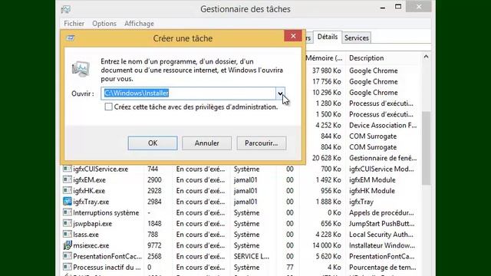Select the igfxTray.exe process name
491x276 pixels.
tap(91, 202)
